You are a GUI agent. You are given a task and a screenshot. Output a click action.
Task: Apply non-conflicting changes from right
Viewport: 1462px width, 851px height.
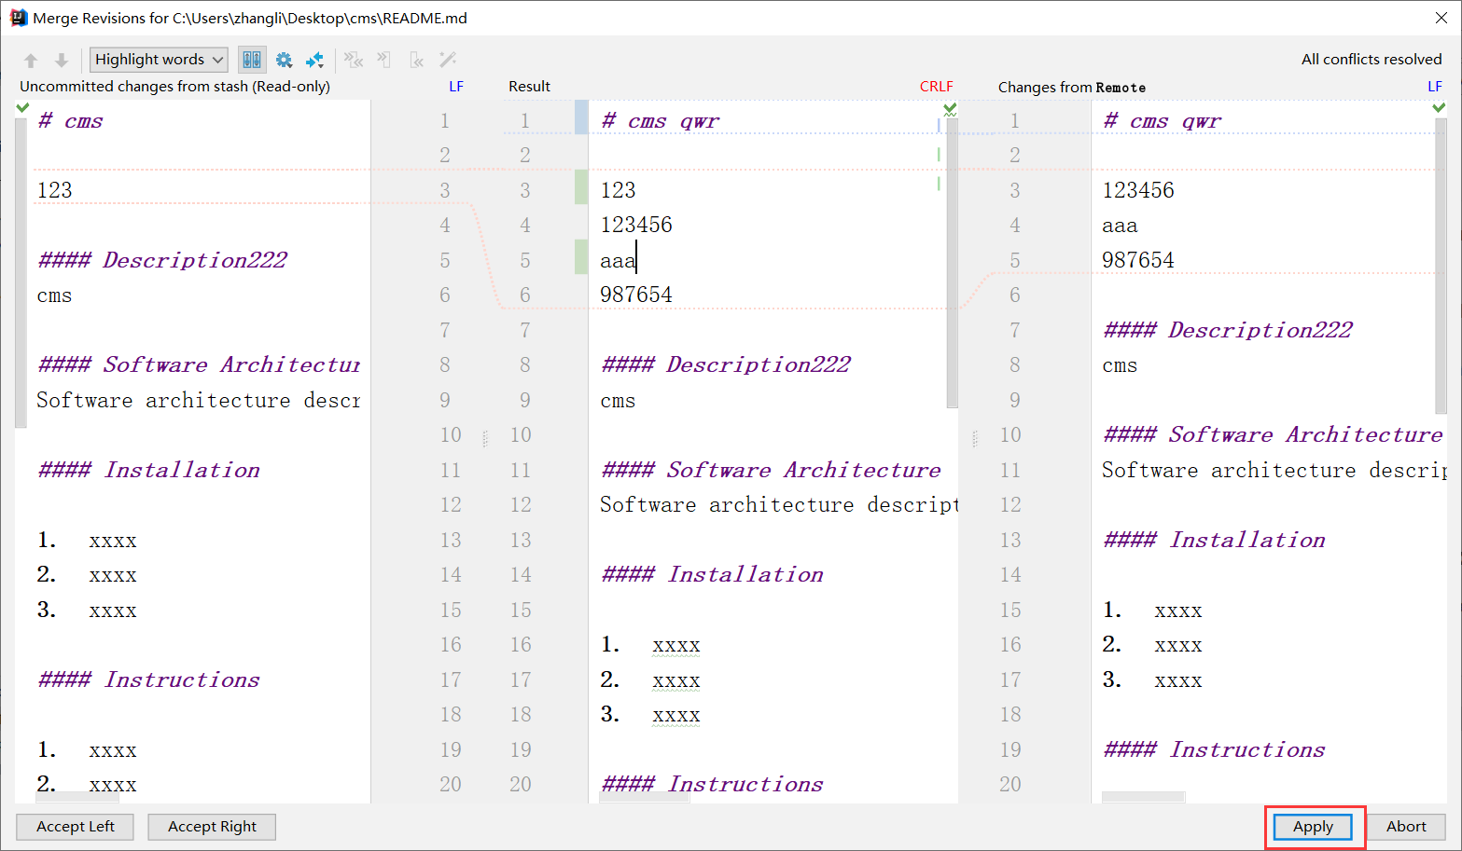(x=416, y=60)
